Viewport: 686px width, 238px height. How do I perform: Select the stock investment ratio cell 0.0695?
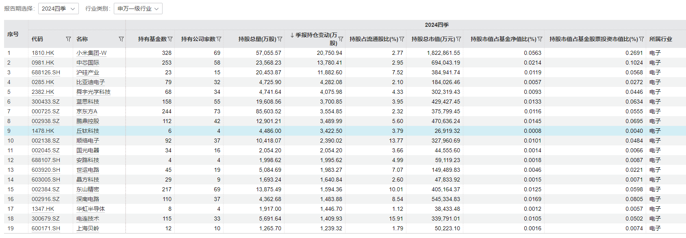click(634, 121)
